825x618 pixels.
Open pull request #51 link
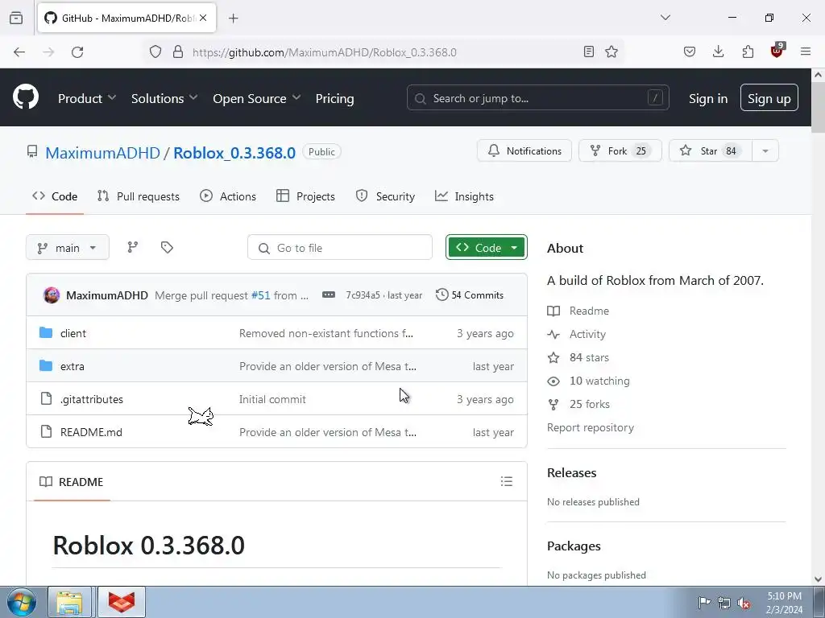click(x=260, y=295)
